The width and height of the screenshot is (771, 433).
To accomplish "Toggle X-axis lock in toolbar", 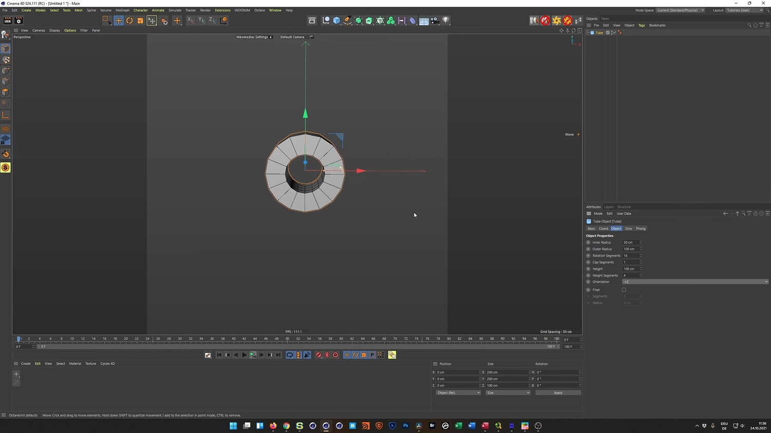I will coord(190,21).
